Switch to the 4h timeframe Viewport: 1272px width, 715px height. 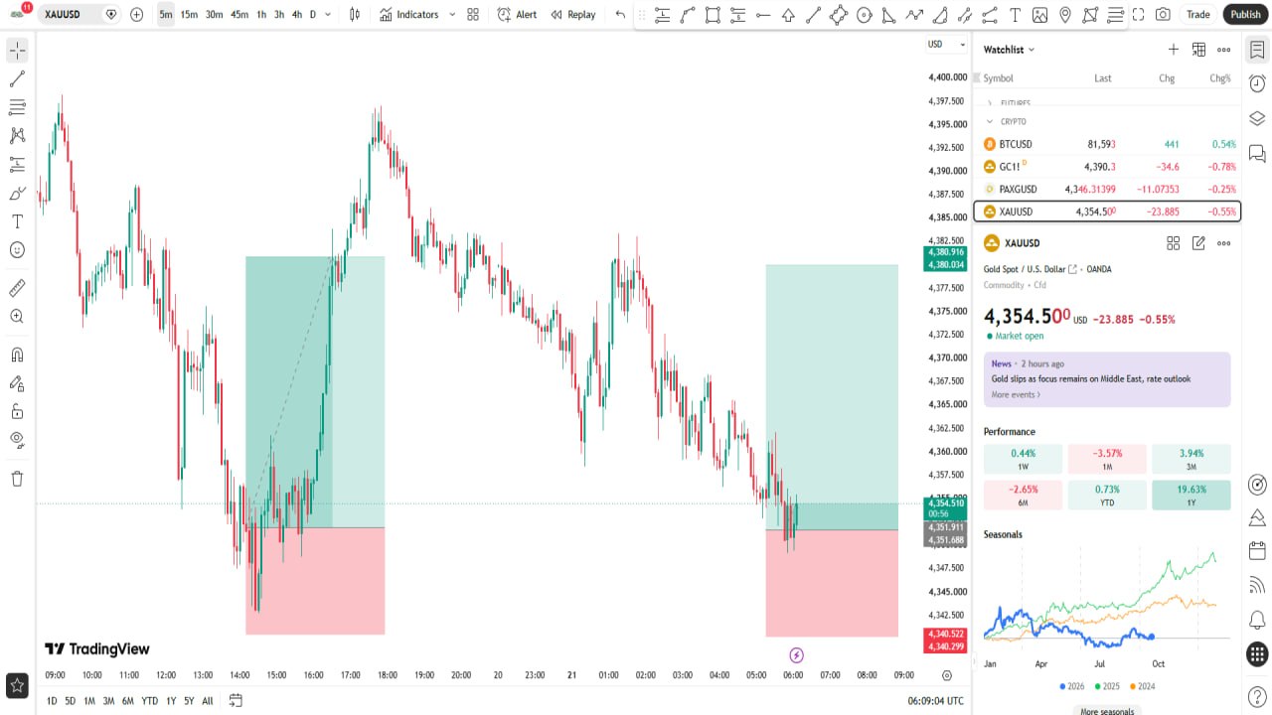pyautogui.click(x=297, y=15)
